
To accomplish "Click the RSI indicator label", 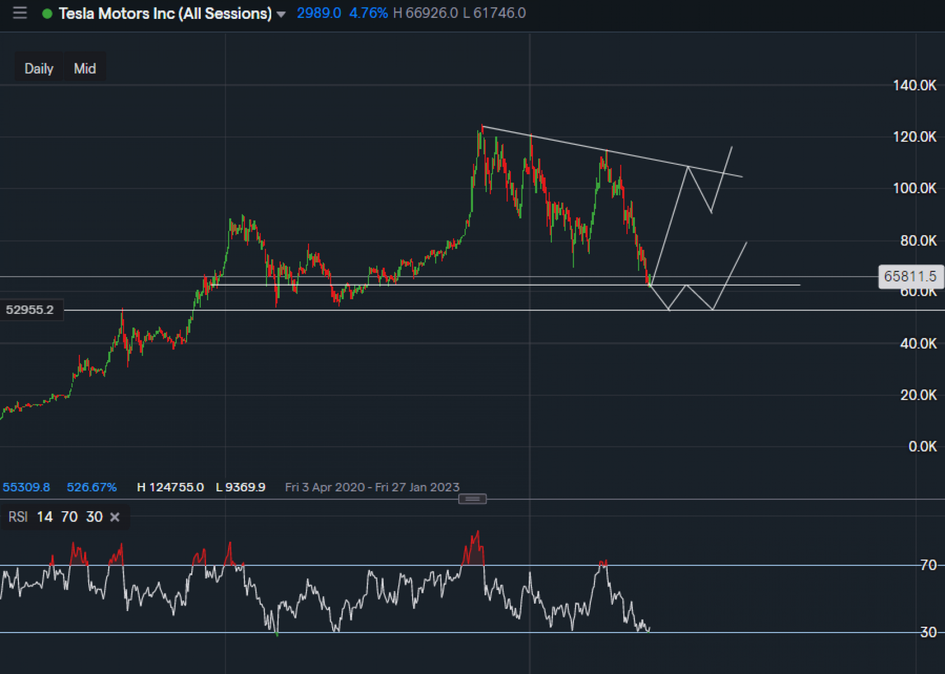I will (x=18, y=517).
